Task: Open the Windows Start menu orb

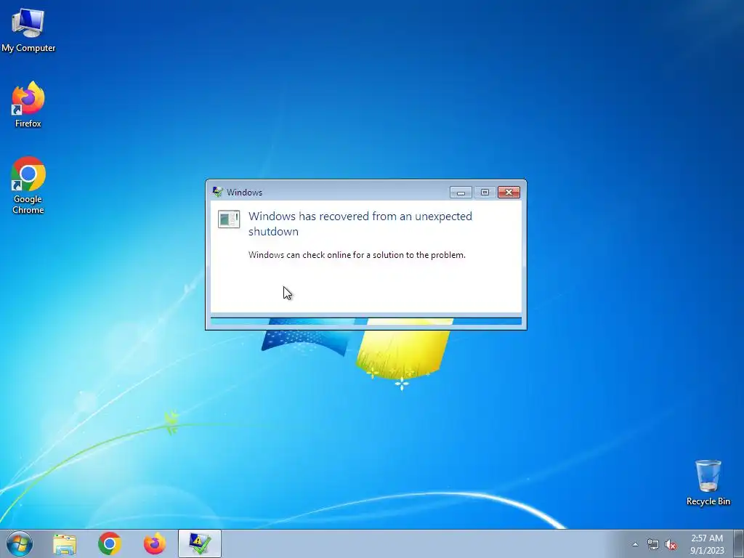Action: [x=20, y=543]
